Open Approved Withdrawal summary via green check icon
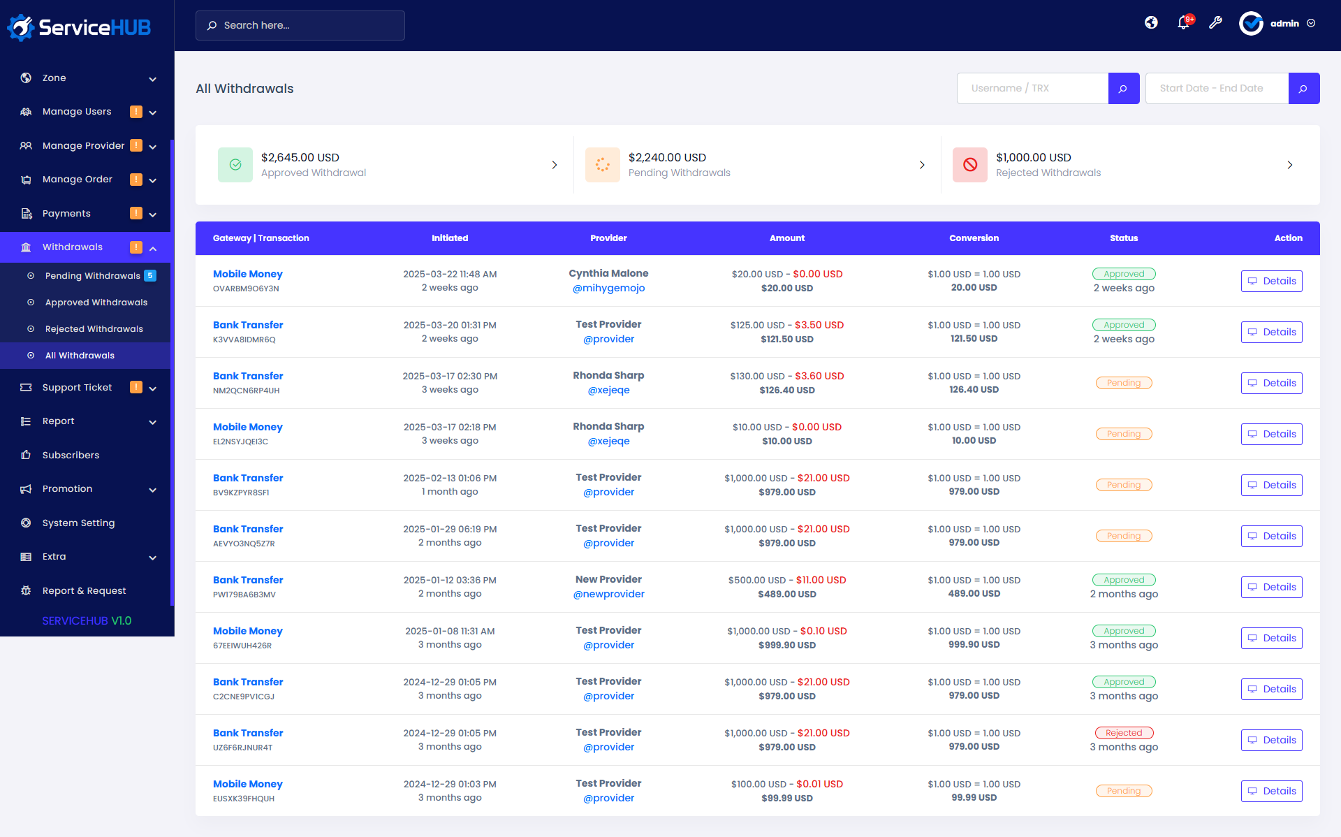 coord(235,165)
